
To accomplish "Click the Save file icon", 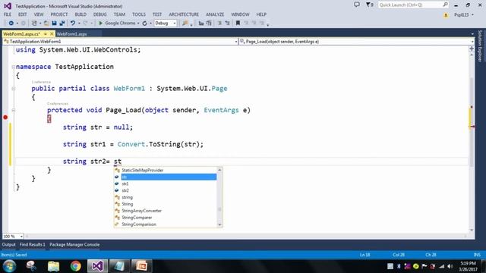I will [54, 24].
